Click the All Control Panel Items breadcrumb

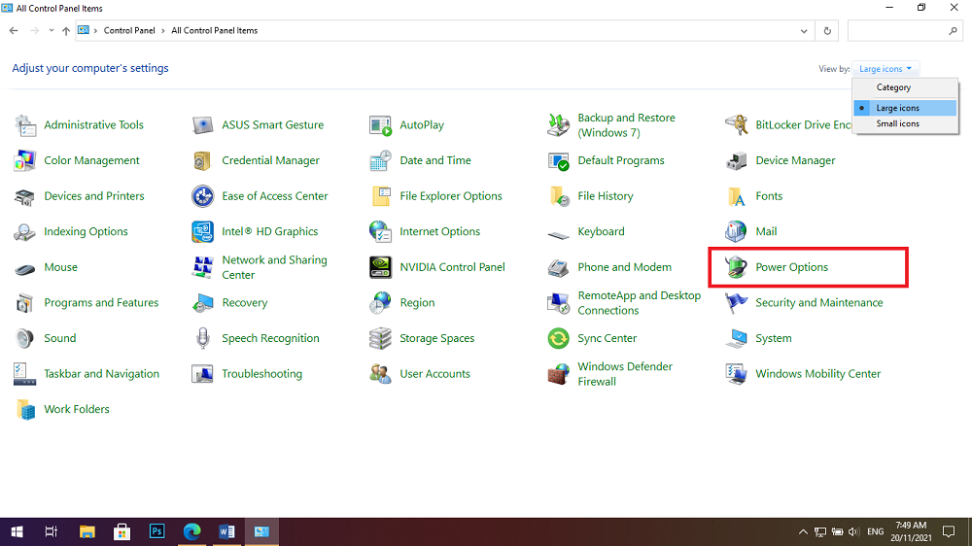point(215,30)
